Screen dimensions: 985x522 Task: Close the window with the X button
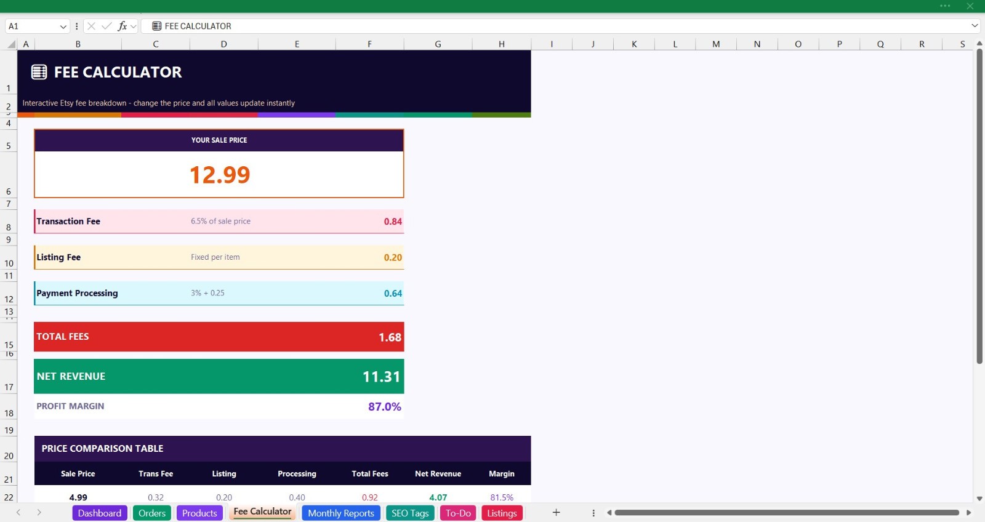pyautogui.click(x=970, y=6)
